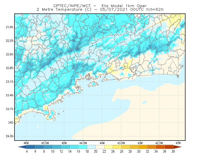Click the 'fct=62h' forecast hour text
The image size is (200, 154).
[155, 9]
